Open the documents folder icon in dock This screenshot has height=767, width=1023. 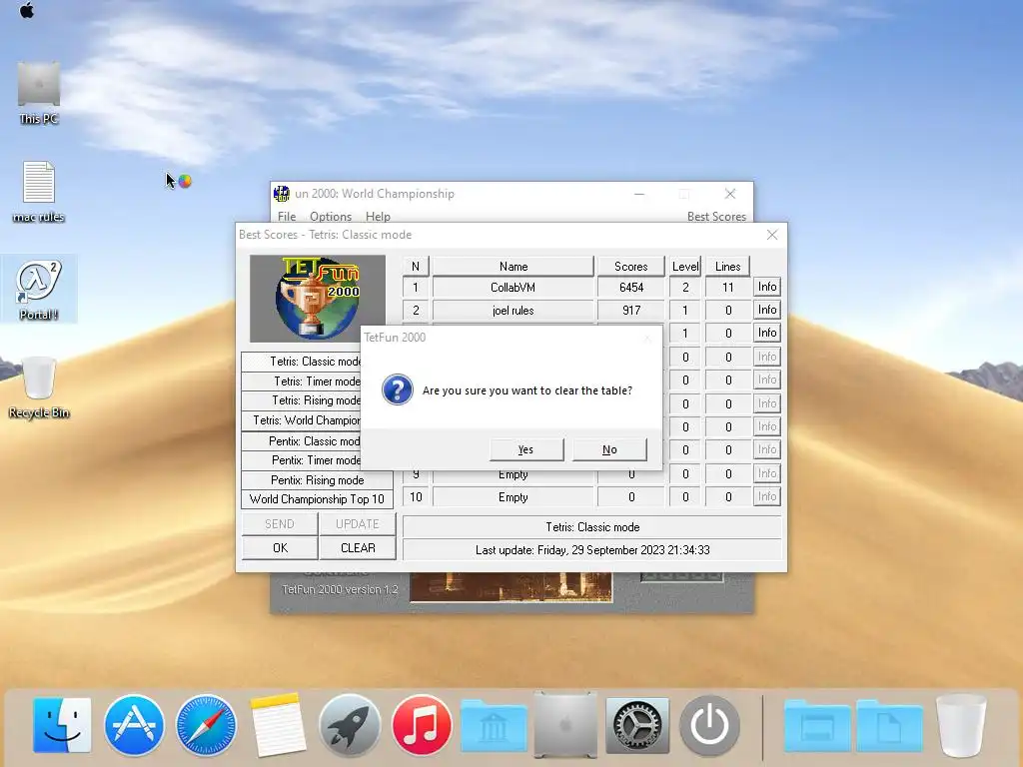coord(888,727)
